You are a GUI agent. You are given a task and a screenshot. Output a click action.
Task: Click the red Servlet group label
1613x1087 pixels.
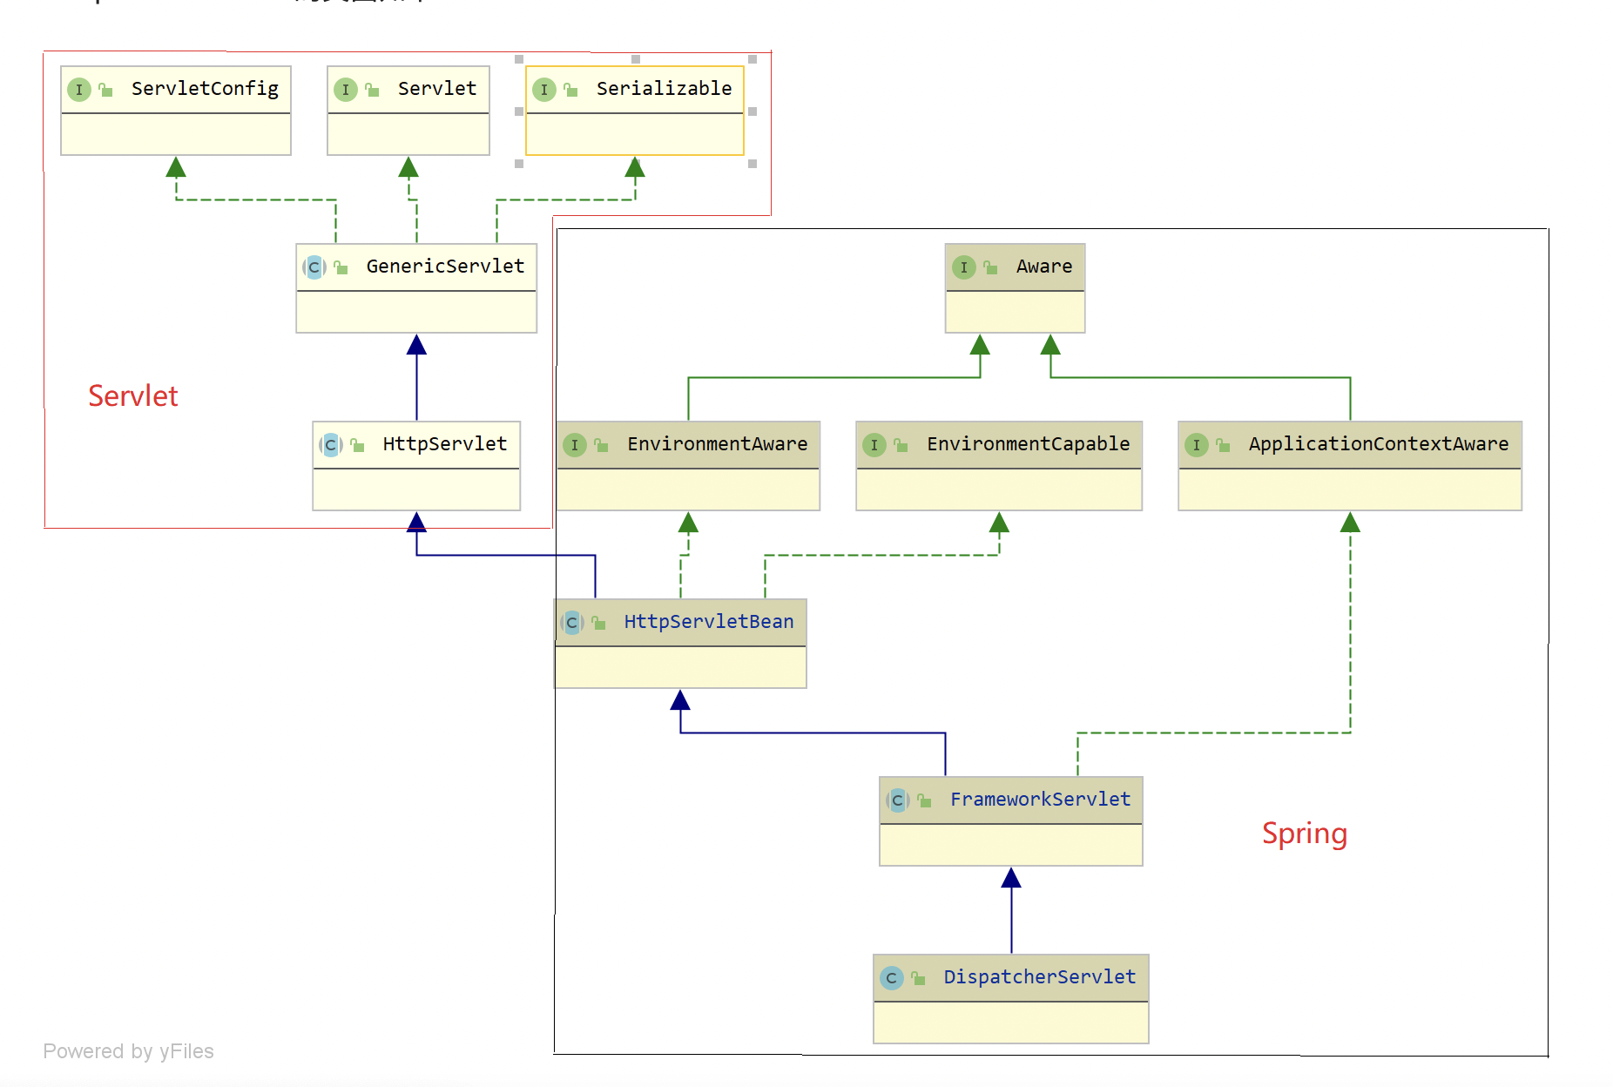coord(133,396)
